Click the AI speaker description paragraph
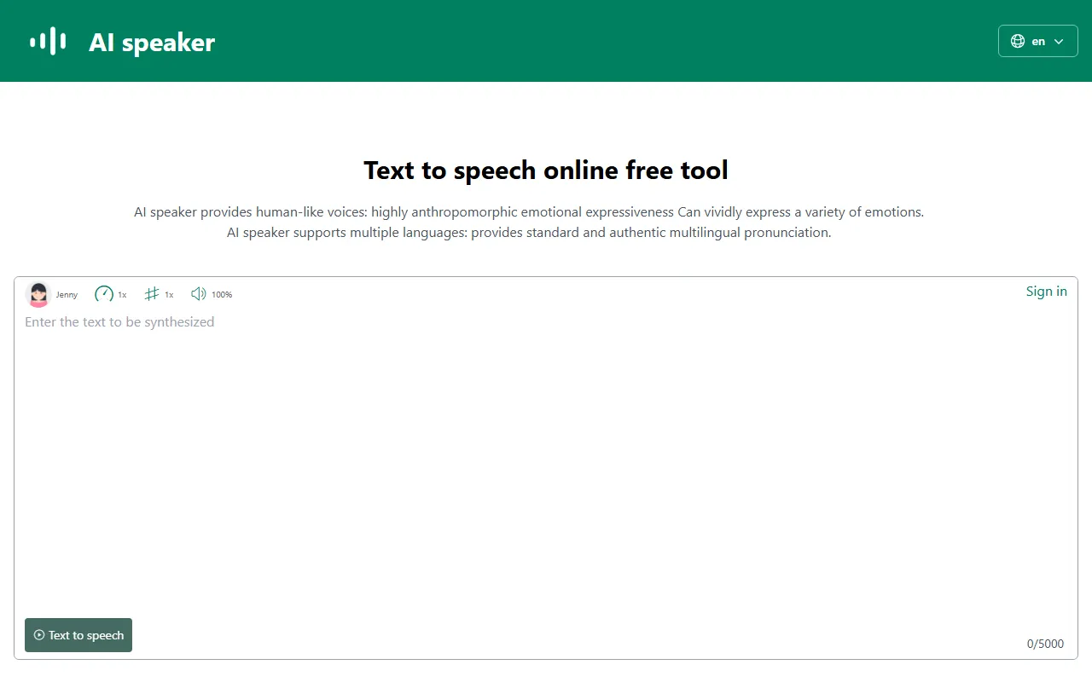This screenshot has height=682, width=1092. pos(529,222)
